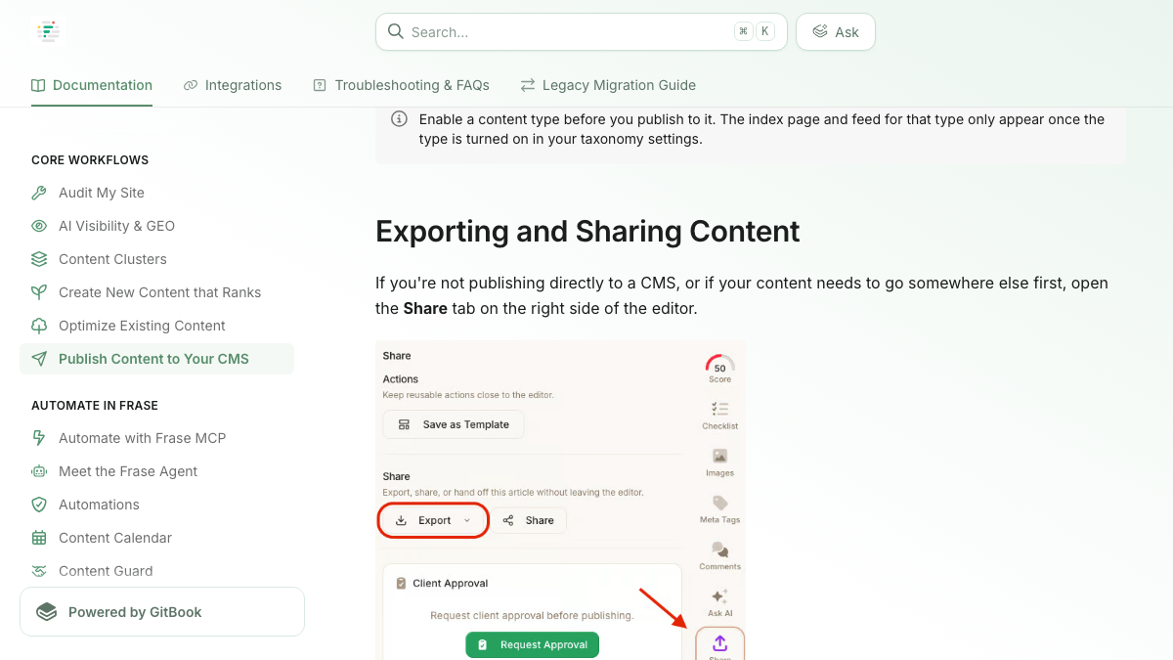Open Optimize Existing Content page

(x=156, y=326)
